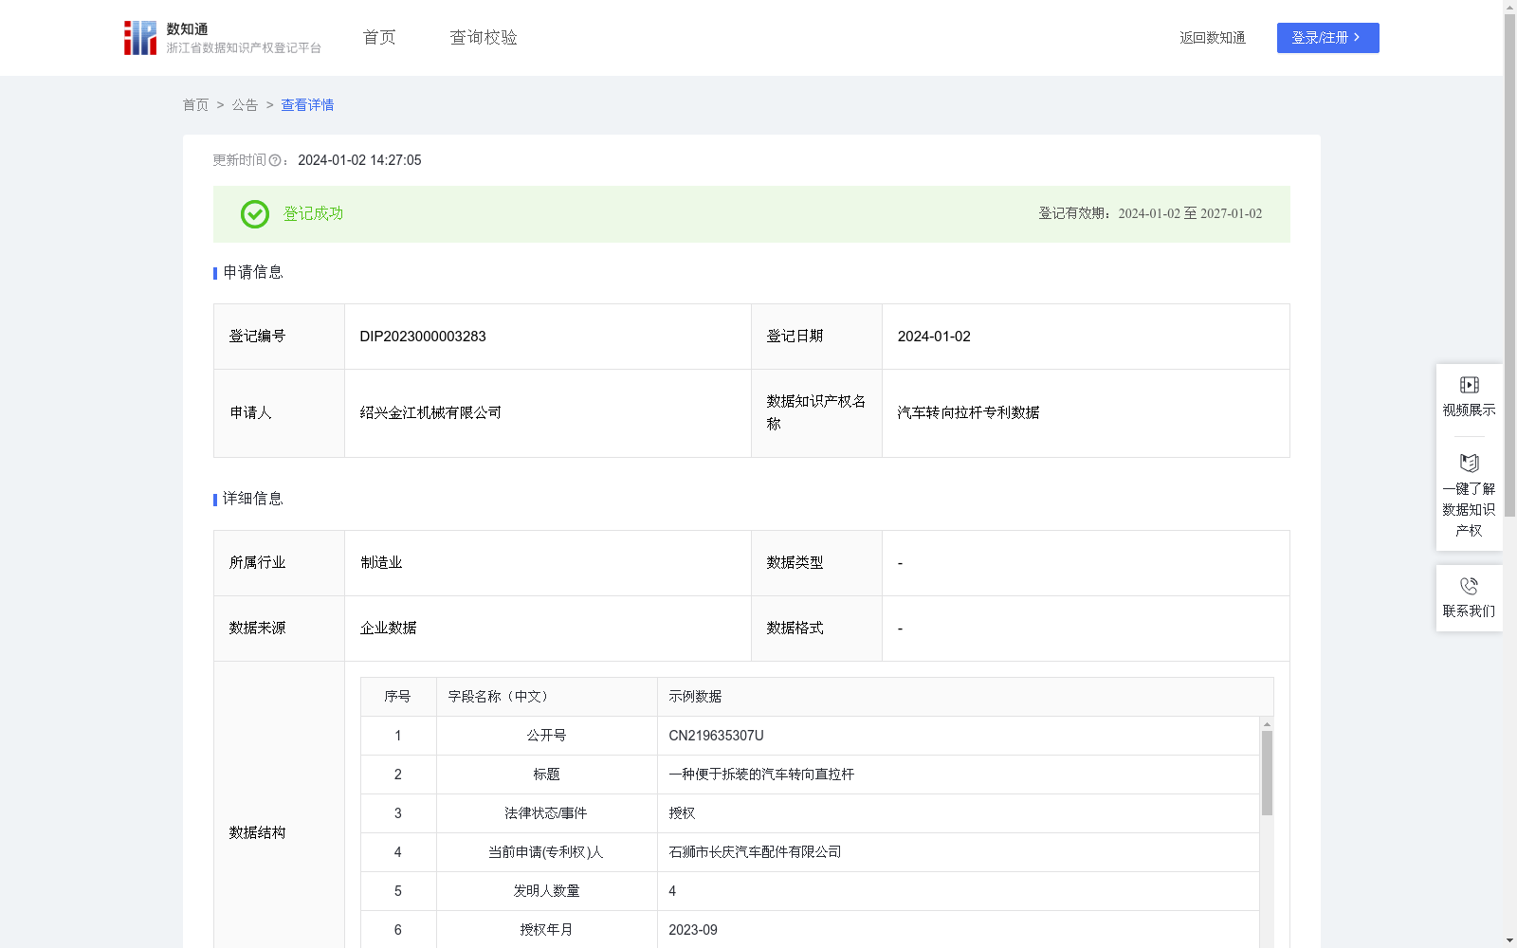Click the green 登记成功 check icon
1517x948 pixels.
[x=254, y=214]
